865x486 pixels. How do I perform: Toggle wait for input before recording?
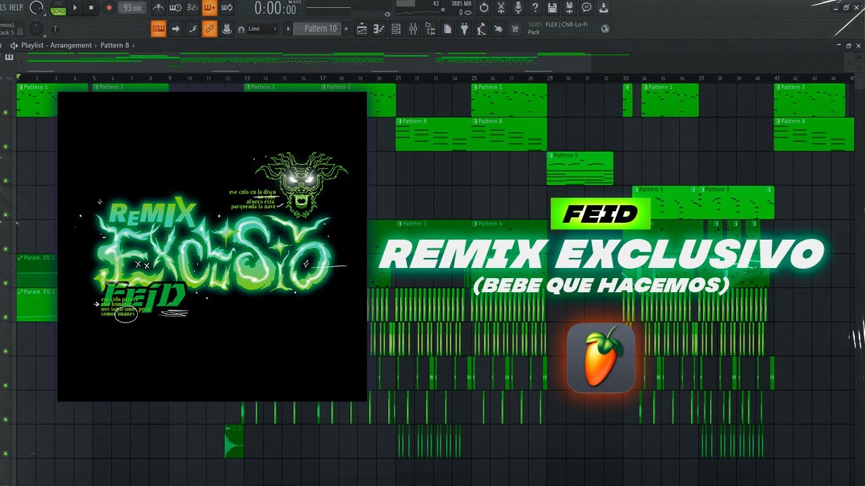pos(176,8)
